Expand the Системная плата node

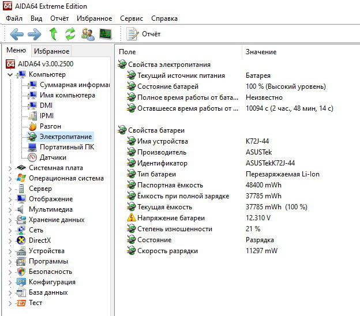tap(10, 168)
